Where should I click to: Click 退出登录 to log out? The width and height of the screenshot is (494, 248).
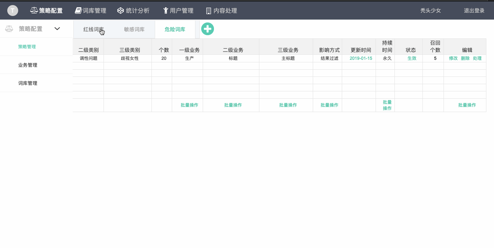click(x=474, y=11)
